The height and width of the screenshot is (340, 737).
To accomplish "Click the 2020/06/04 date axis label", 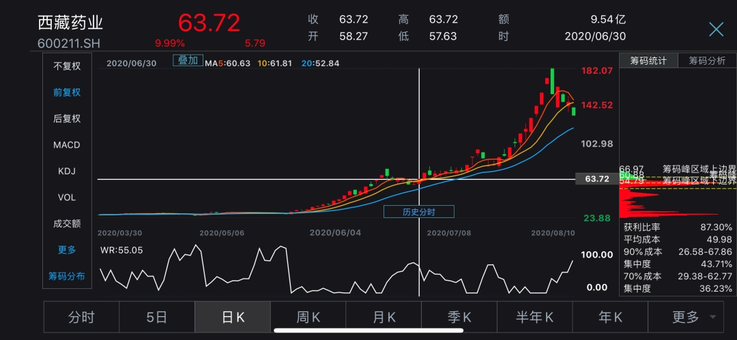I will click(335, 232).
